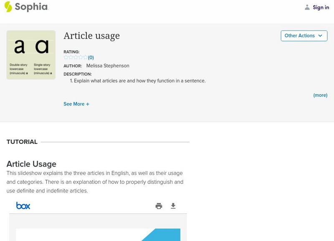Viewport: 334px width, 241px height.
Task: Print the slideshow using printer icon
Action: pyautogui.click(x=159, y=206)
